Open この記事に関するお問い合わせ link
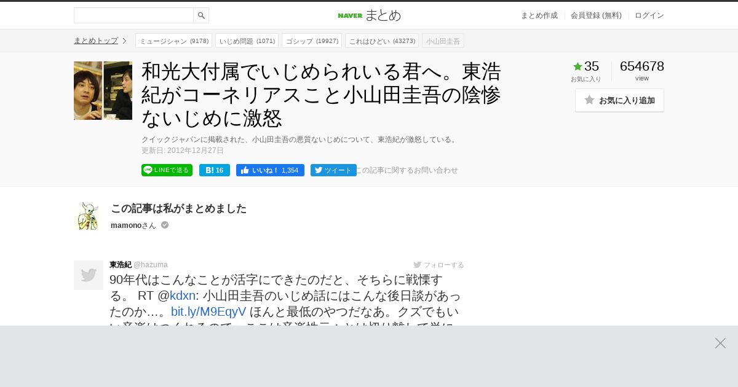The width and height of the screenshot is (738, 387). (x=407, y=170)
